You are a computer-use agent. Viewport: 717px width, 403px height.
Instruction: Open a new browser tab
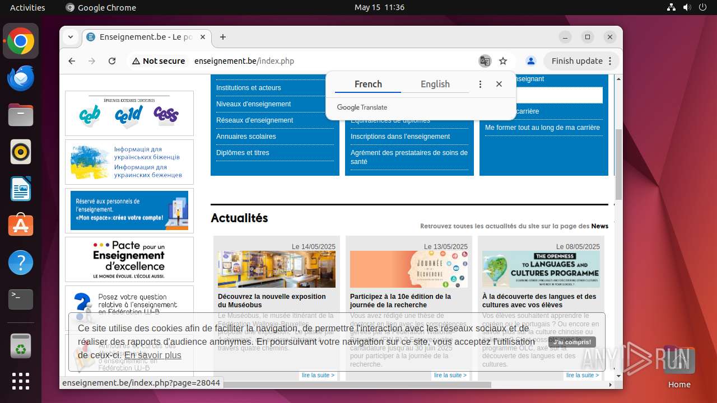click(x=223, y=37)
